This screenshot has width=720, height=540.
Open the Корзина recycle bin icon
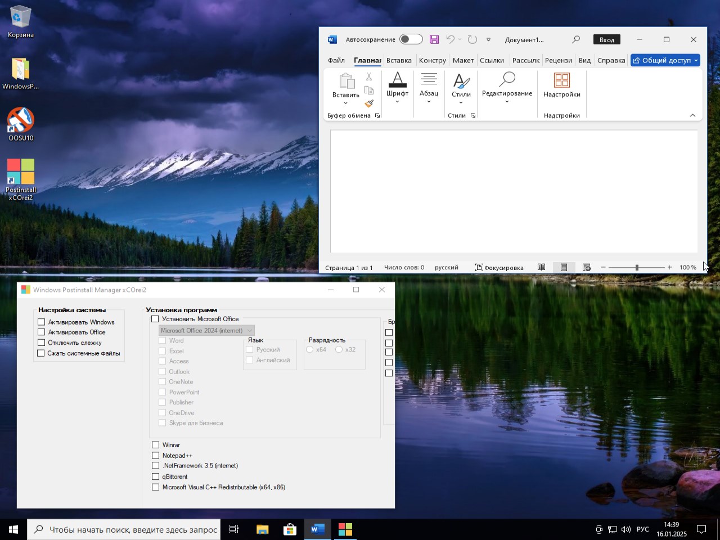coord(20,22)
